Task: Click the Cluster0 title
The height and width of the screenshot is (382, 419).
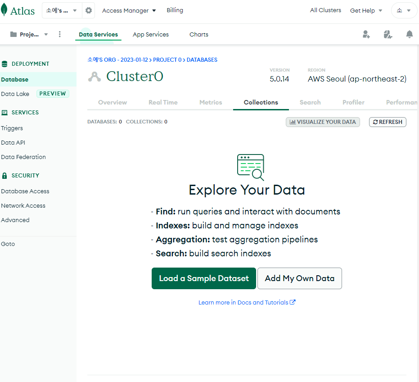Action: click(135, 77)
